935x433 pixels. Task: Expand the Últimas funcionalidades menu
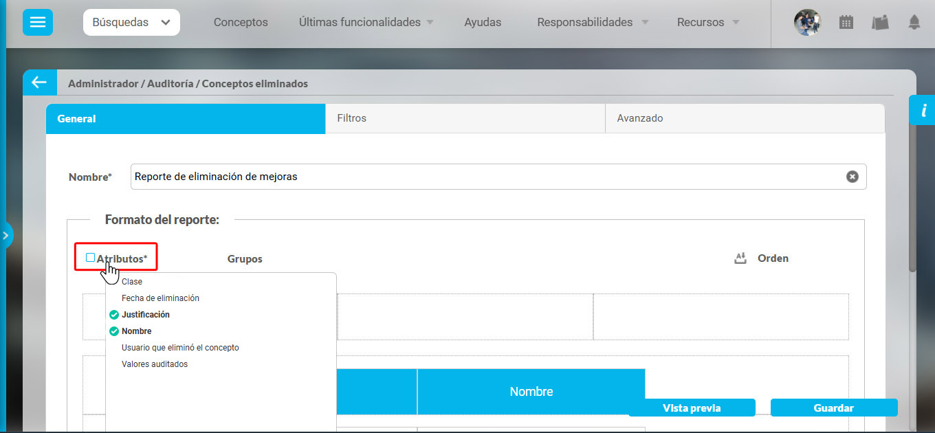pyautogui.click(x=366, y=22)
